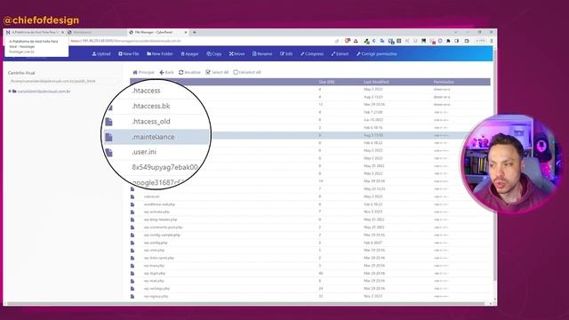This screenshot has width=569, height=320.
Task: Click the Edit toolbar button
Action: [286, 53]
